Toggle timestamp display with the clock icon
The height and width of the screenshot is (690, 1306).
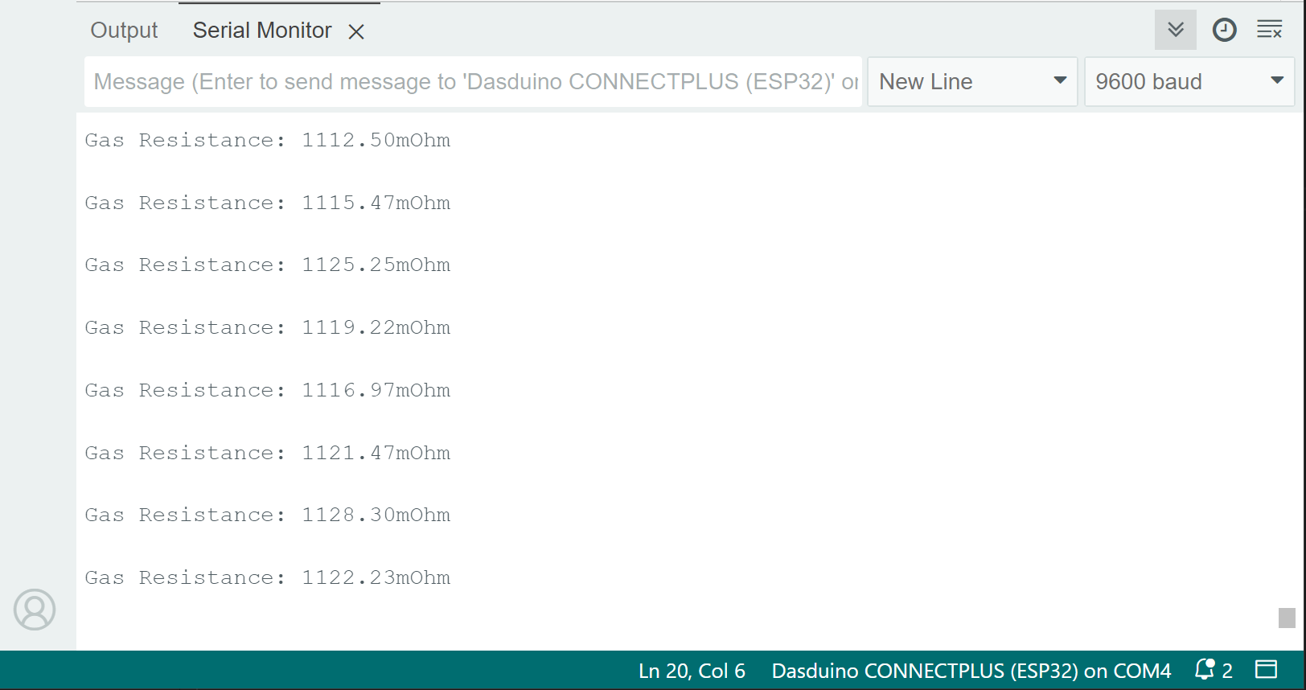pyautogui.click(x=1224, y=31)
